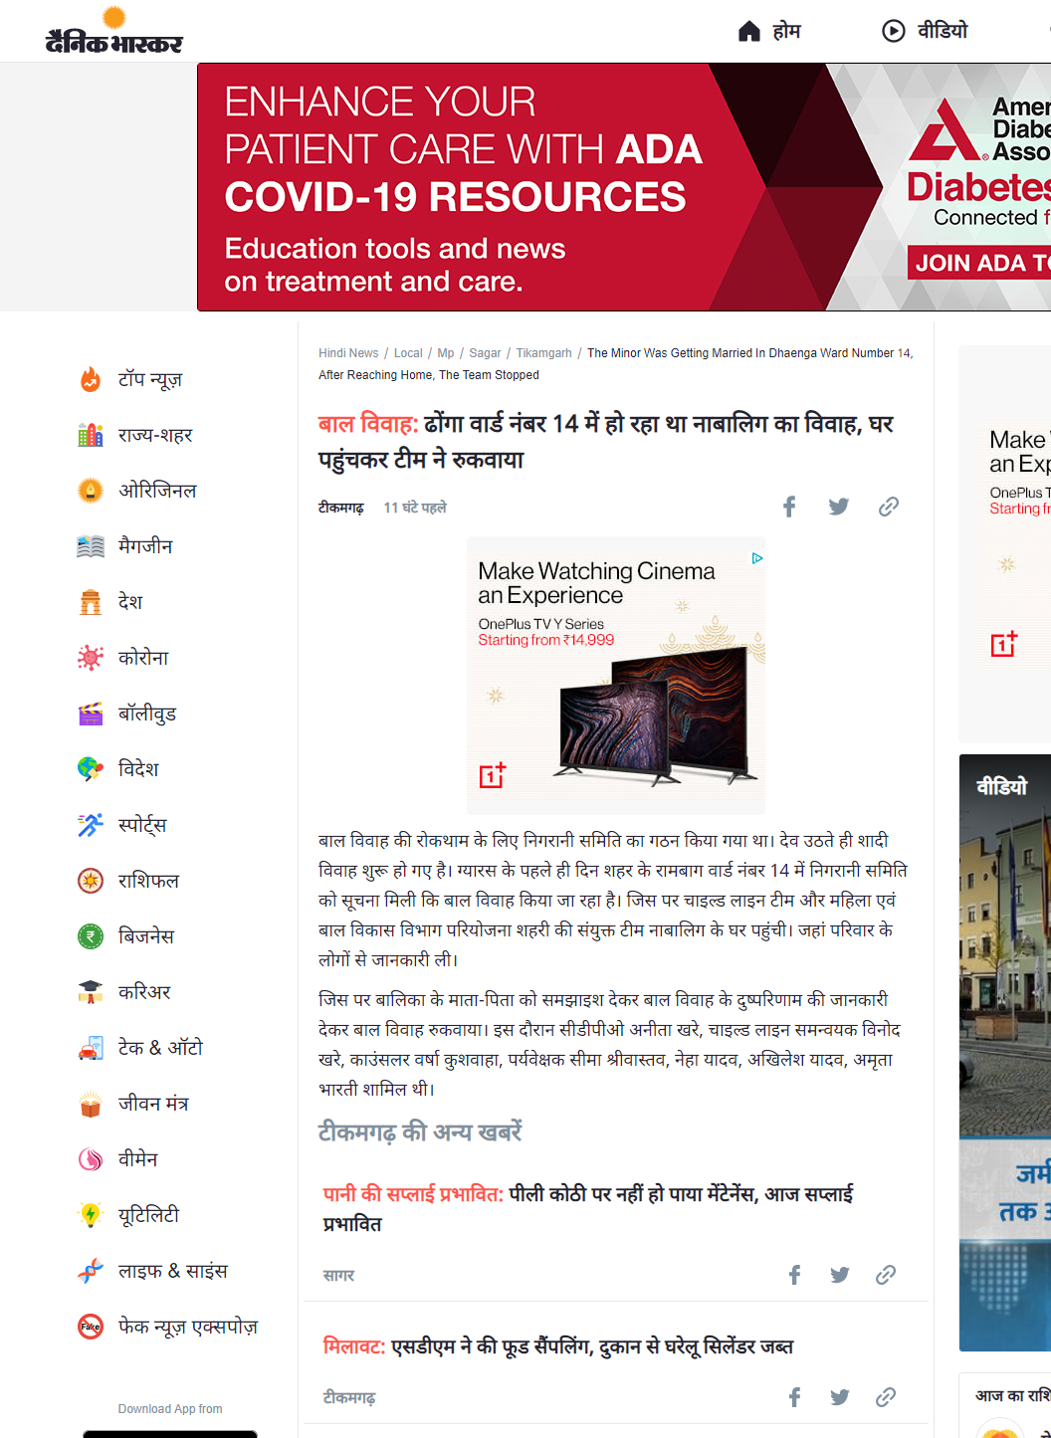Open the वीडियो card on right sidebar
The width and height of the screenshot is (1051, 1438).
1005,1053
